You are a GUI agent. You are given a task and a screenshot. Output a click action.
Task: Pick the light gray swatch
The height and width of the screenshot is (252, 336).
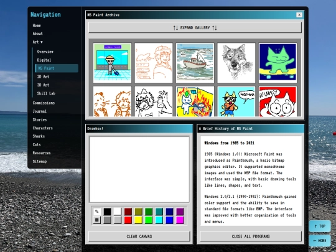click(118, 220)
